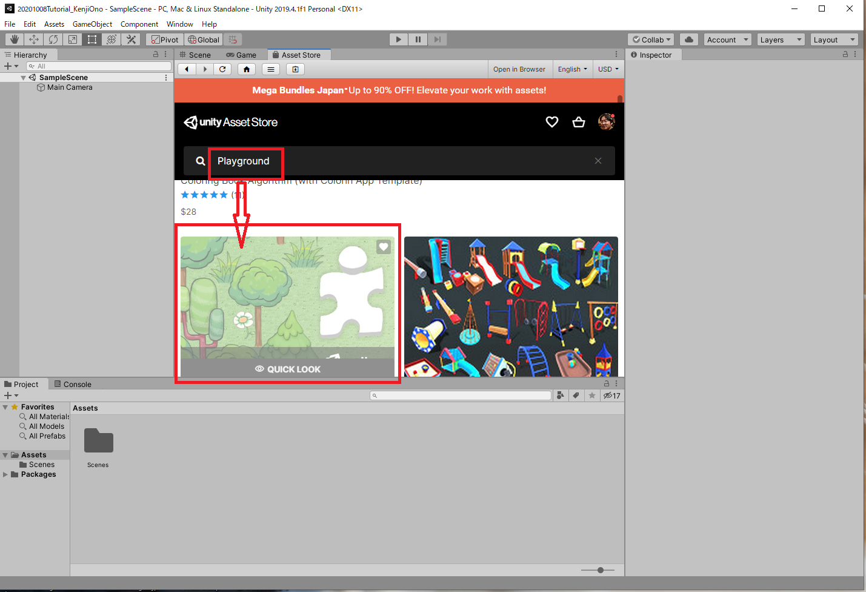Open the Window menu
The width and height of the screenshot is (866, 592).
pos(180,24)
